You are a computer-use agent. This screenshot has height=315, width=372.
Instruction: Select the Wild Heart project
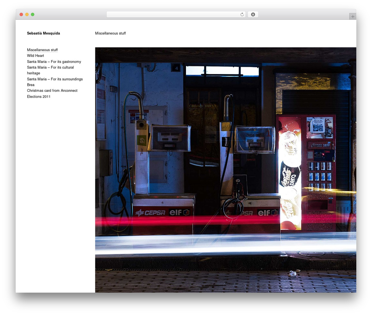(35, 56)
